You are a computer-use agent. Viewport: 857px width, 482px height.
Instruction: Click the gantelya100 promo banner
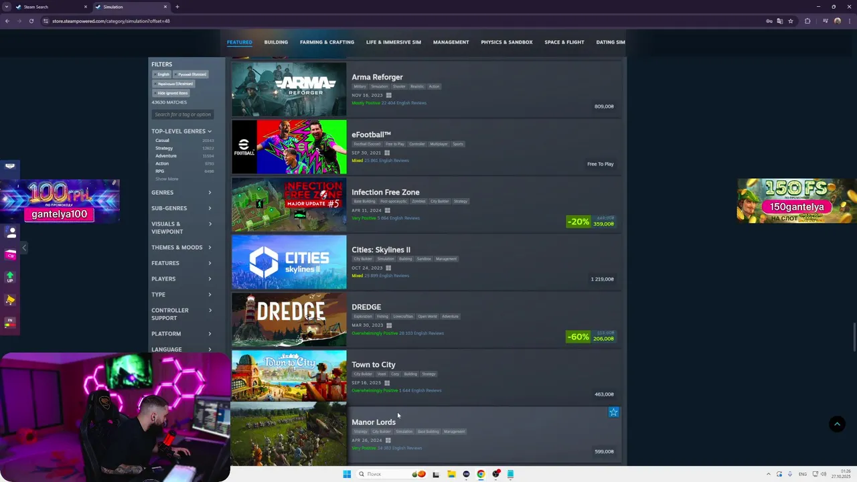60,201
